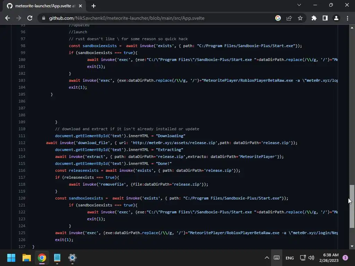Toggle the Chrome side panel icon
This screenshot has width=355, height=266.
[x=325, y=18]
